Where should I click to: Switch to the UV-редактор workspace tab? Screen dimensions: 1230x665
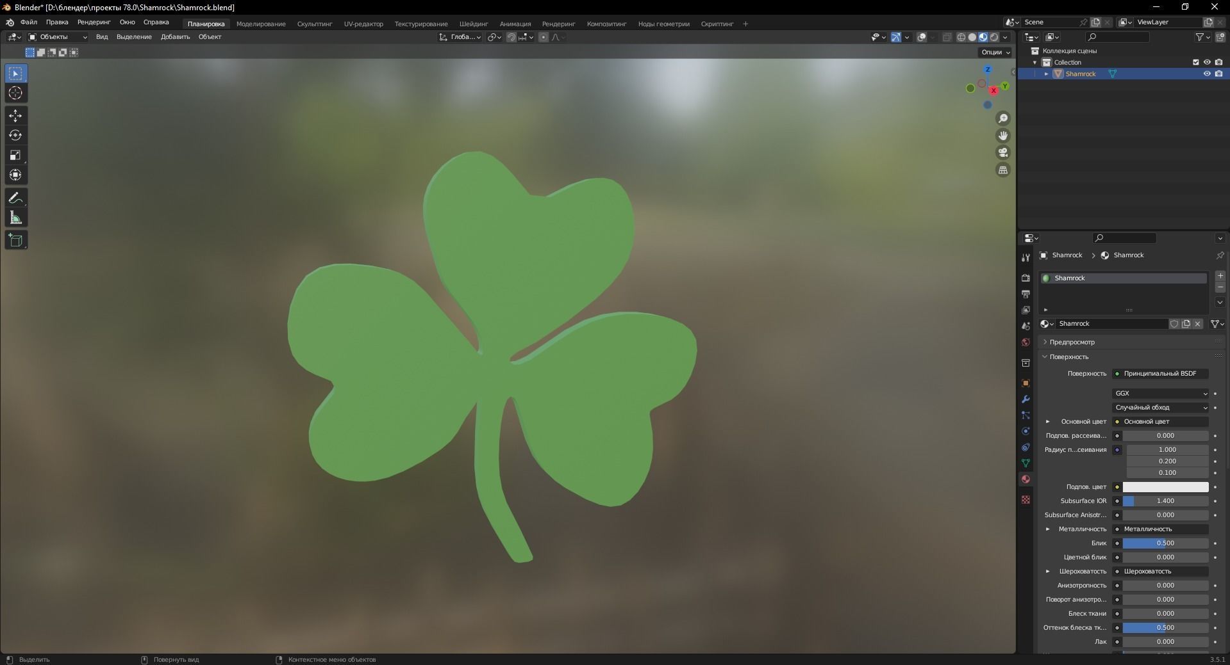click(363, 24)
